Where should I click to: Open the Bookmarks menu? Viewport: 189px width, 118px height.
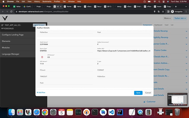(x=47, y=2)
